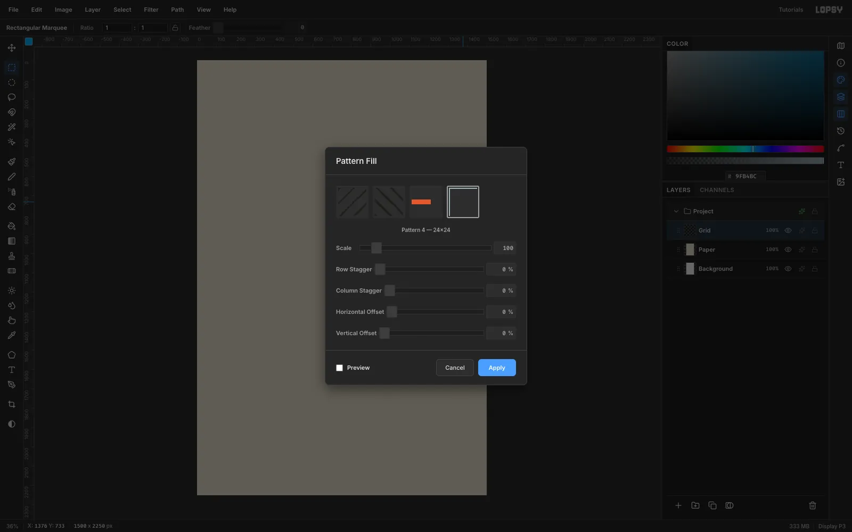Click the hue spectrum slider
The image size is (852, 532).
coord(745,149)
